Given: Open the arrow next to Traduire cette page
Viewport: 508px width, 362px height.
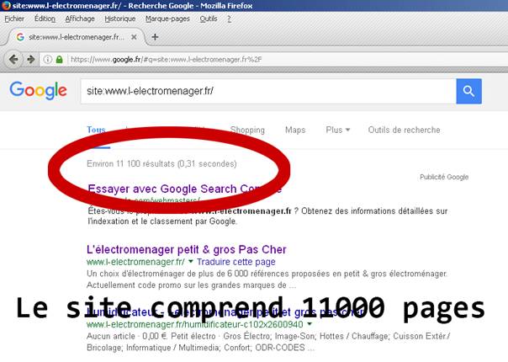Looking at the screenshot, I should coord(191,263).
